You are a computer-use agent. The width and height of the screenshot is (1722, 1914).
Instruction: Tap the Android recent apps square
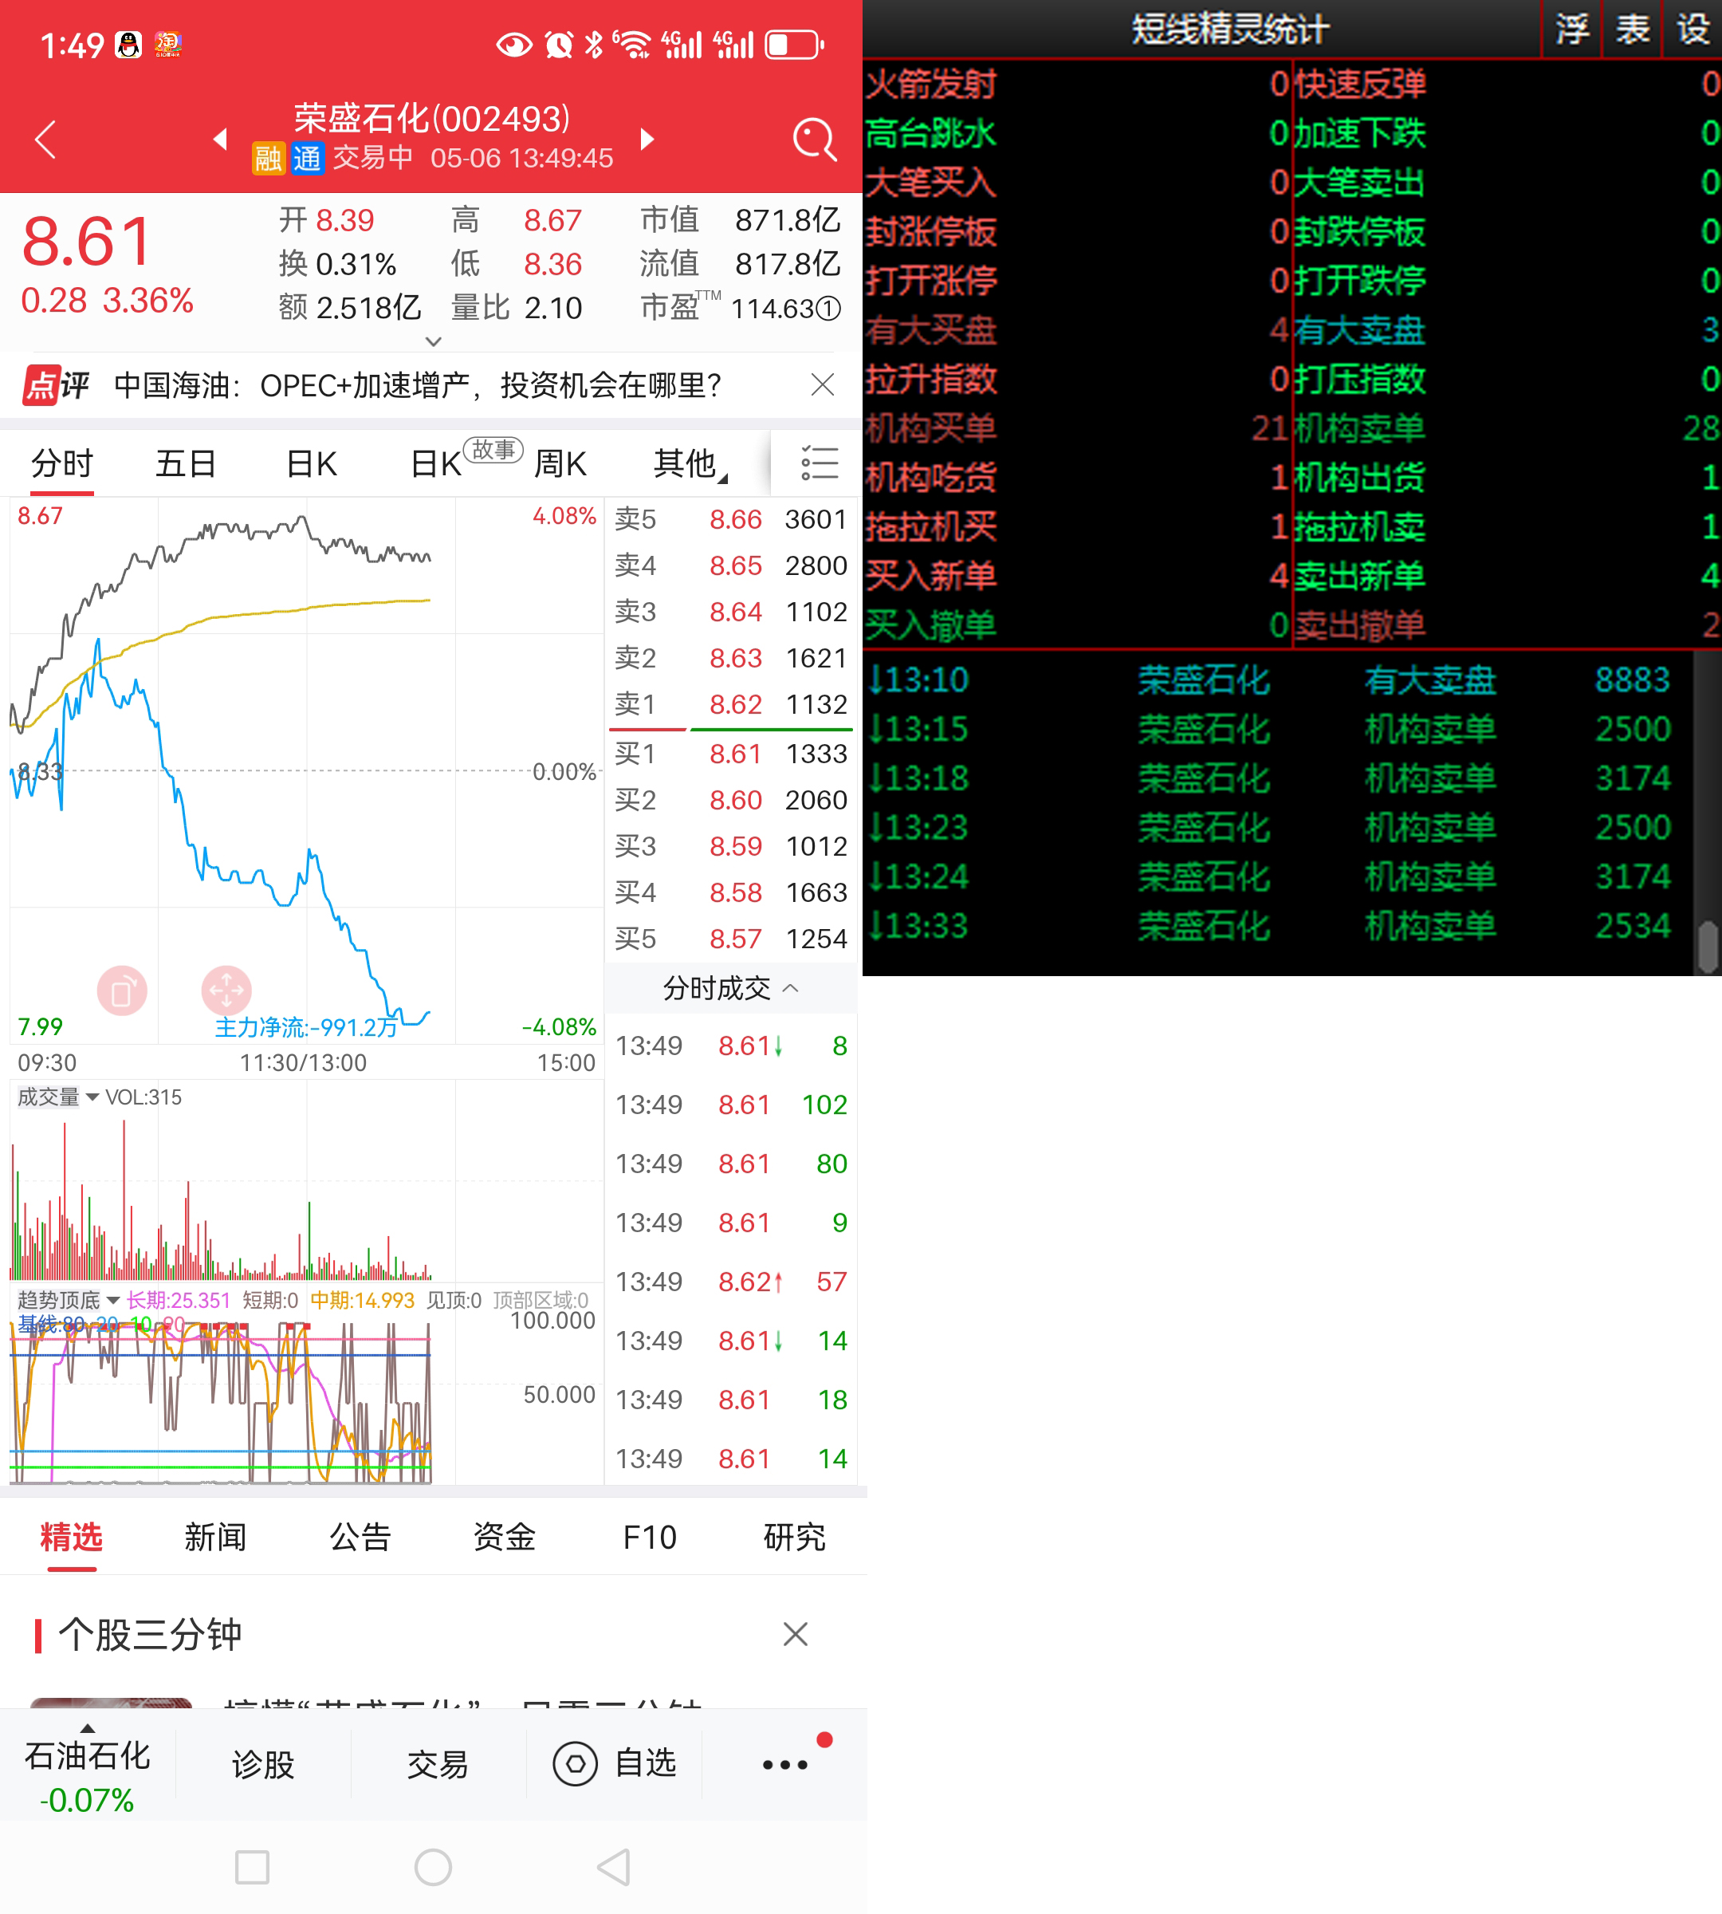tap(252, 1867)
